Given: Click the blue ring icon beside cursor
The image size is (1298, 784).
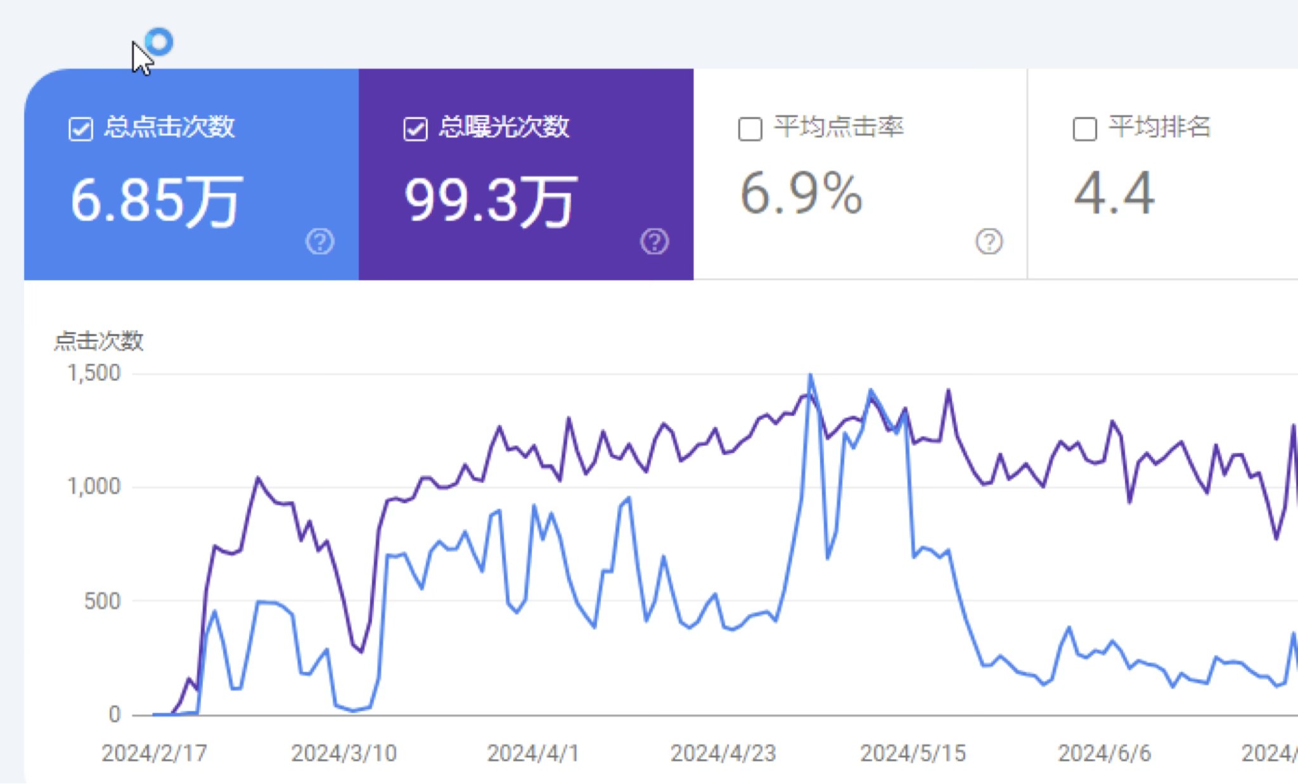Looking at the screenshot, I should [159, 42].
